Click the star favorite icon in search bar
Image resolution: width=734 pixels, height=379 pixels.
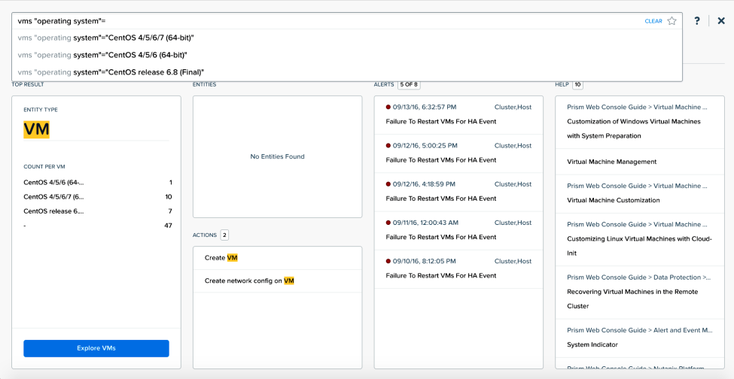672,21
